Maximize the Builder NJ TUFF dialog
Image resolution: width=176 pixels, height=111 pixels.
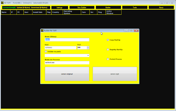point(131,30)
